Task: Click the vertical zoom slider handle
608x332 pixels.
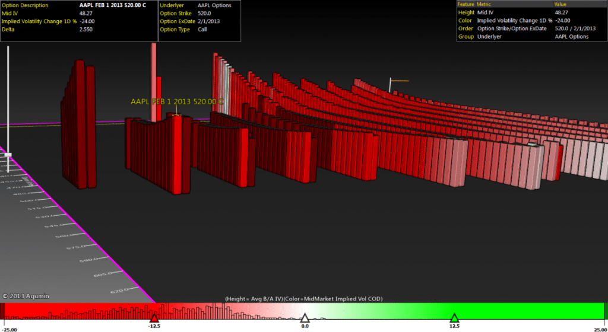Action: (8, 155)
